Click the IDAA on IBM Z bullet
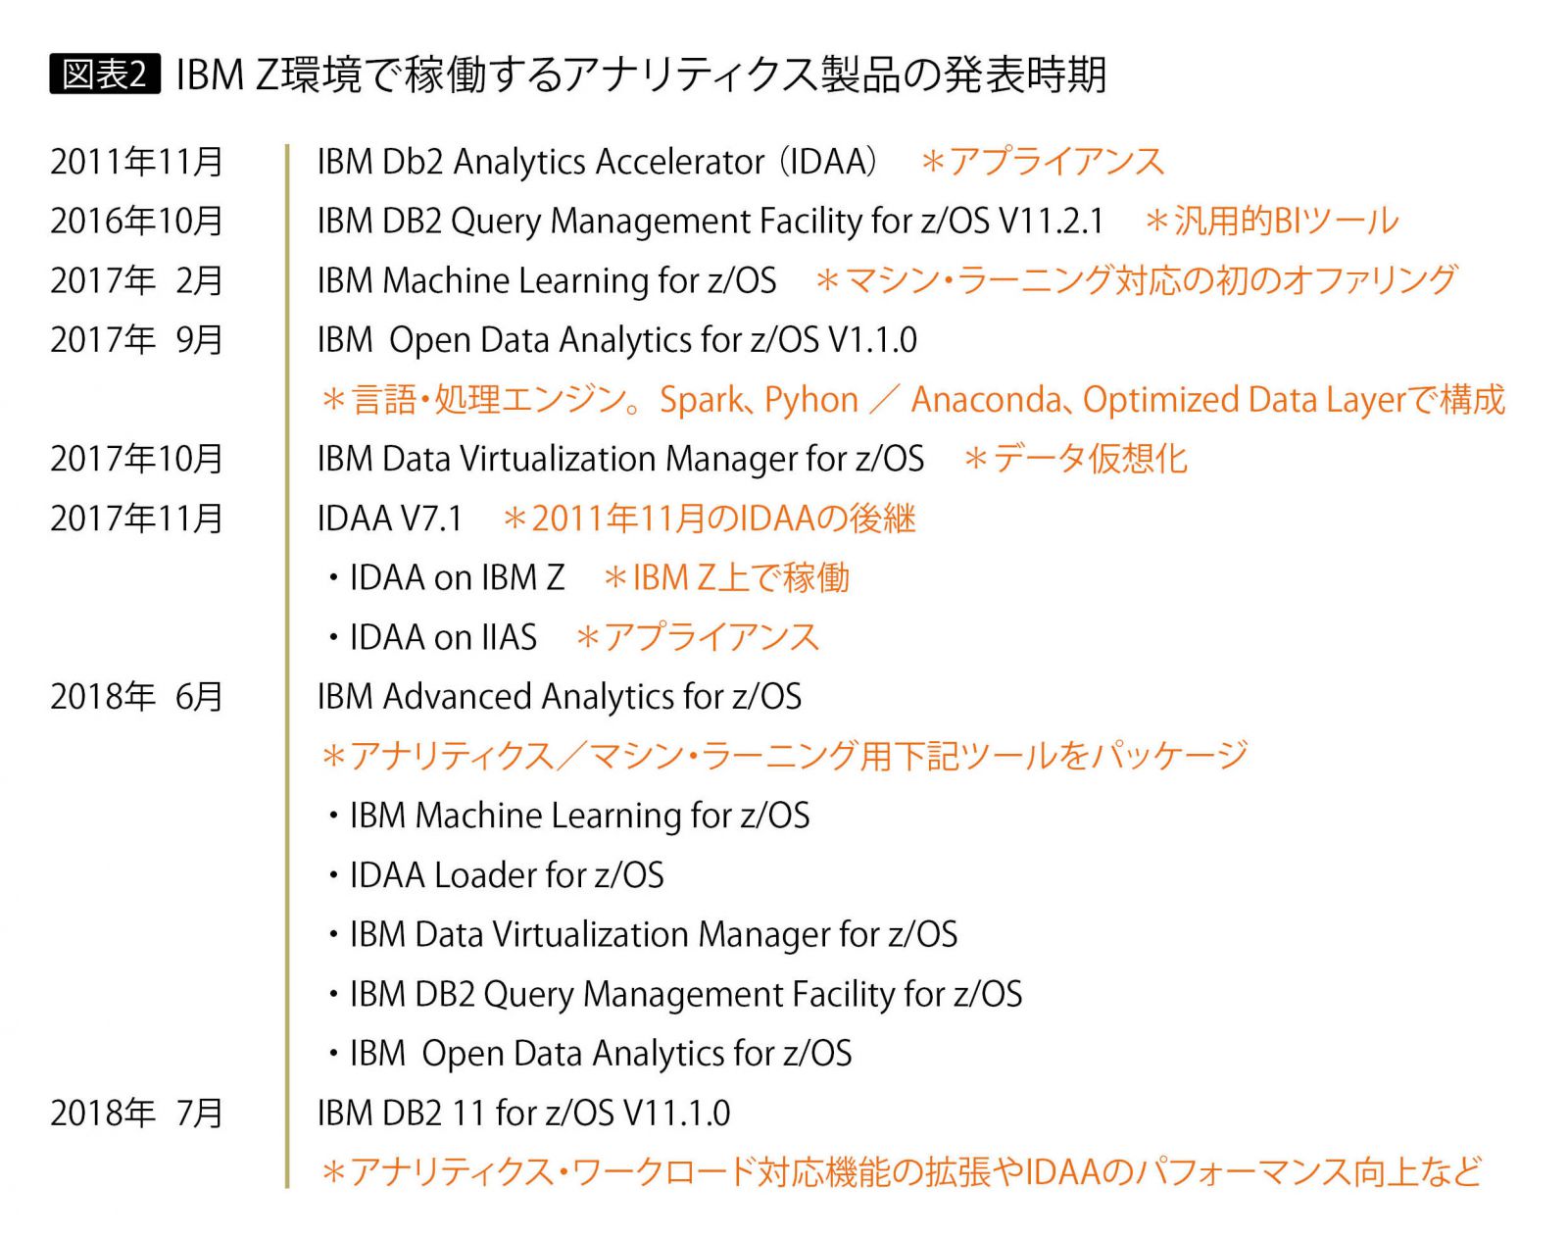 (x=446, y=578)
